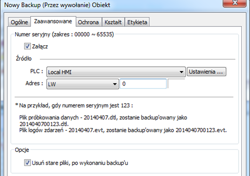
Task: Click the '* Na przykład, gdy numerem seryjnym jest 123' text
Action: [74, 105]
